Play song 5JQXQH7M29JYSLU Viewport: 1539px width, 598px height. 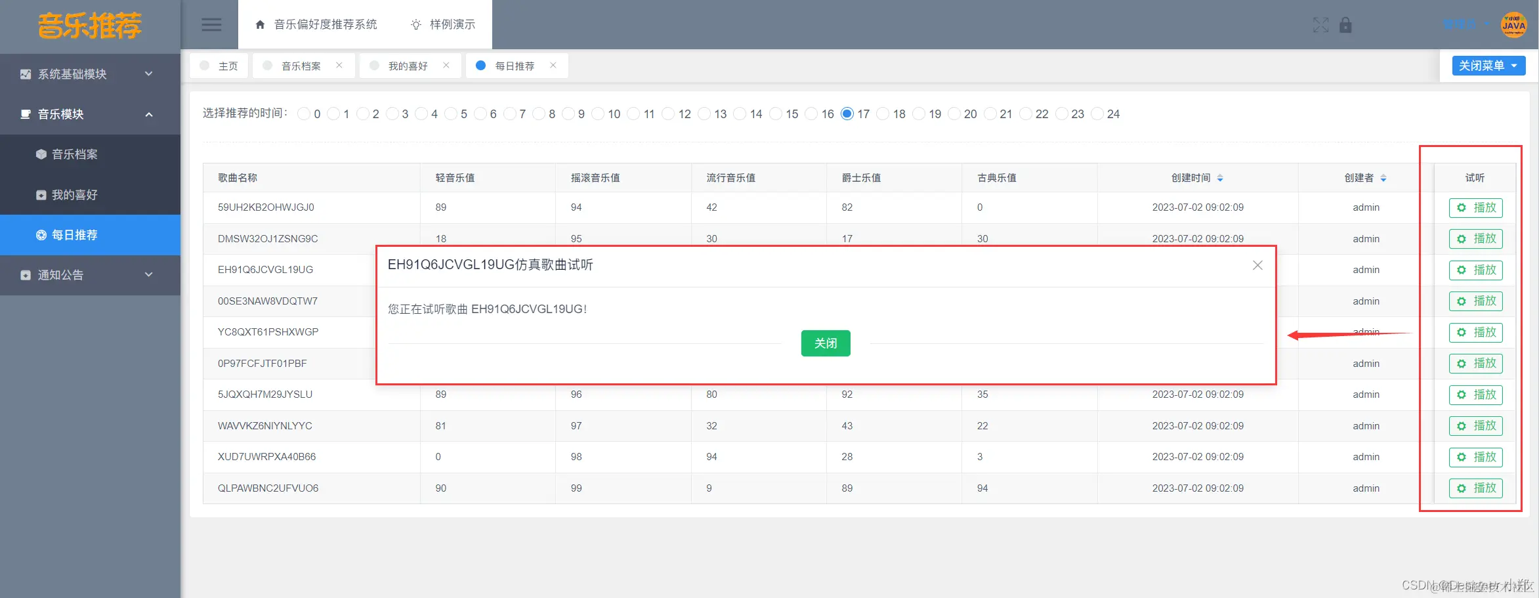(x=1475, y=395)
